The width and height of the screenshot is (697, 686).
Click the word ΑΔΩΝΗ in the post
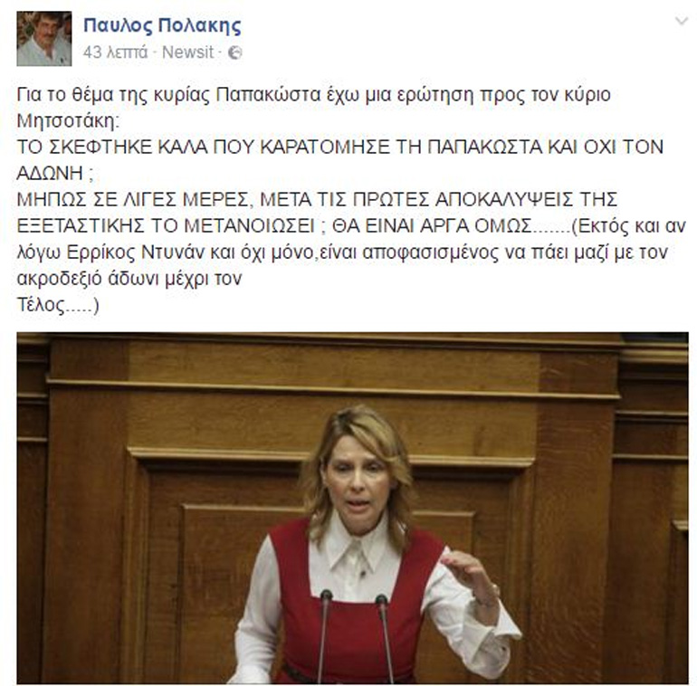(50, 173)
